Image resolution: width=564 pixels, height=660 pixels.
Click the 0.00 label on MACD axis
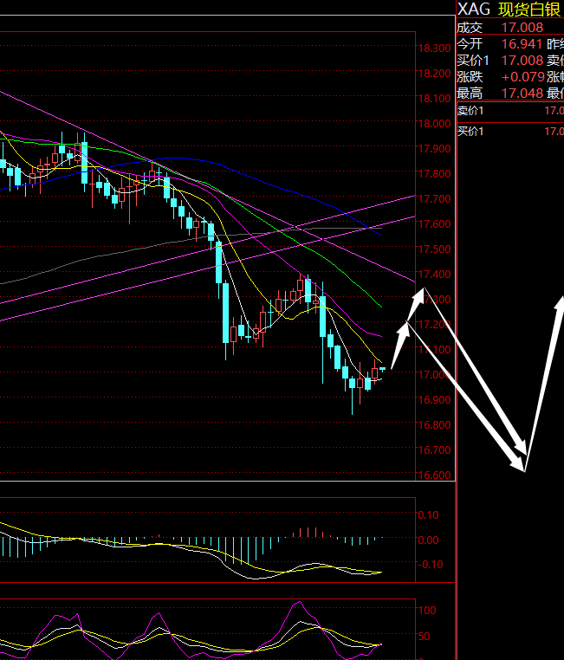tap(429, 540)
